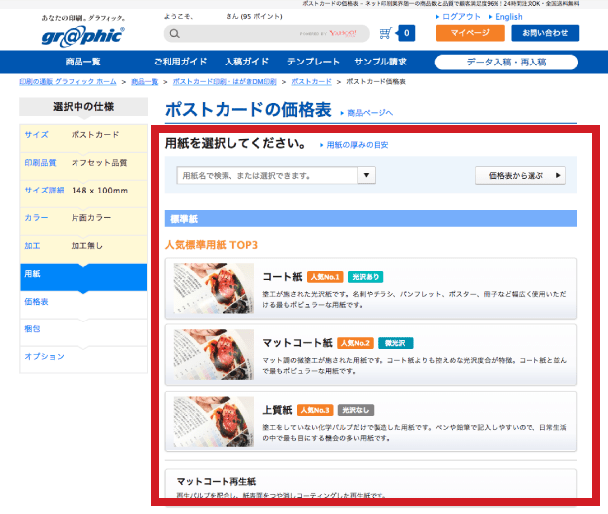The image size is (608, 514).
Task: Click in the paper name search field
Action: click(x=265, y=175)
